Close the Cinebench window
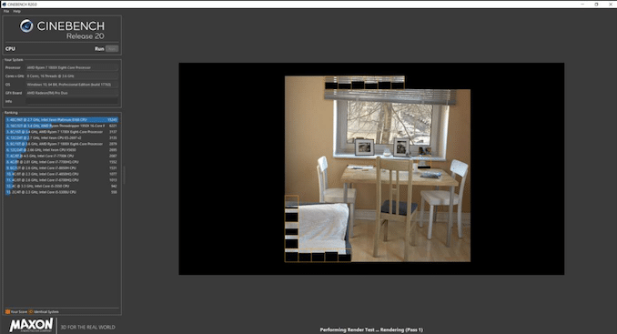617x334 pixels. click(x=610, y=5)
